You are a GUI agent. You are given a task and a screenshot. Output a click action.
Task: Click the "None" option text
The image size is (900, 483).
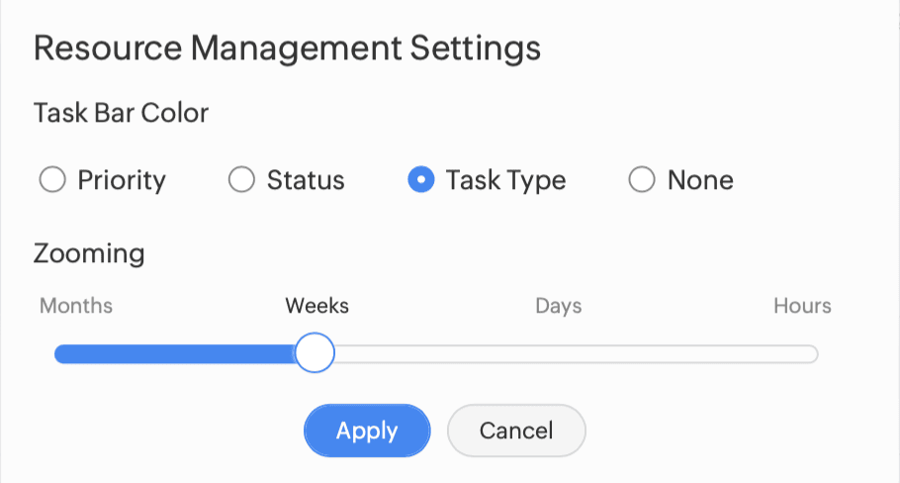click(x=700, y=180)
